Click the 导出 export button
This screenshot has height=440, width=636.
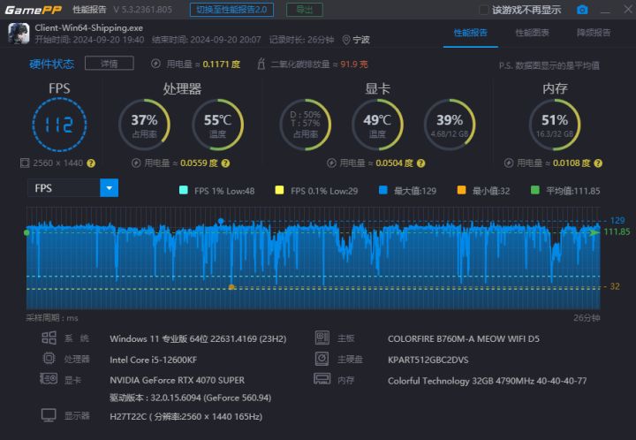pyautogui.click(x=305, y=10)
